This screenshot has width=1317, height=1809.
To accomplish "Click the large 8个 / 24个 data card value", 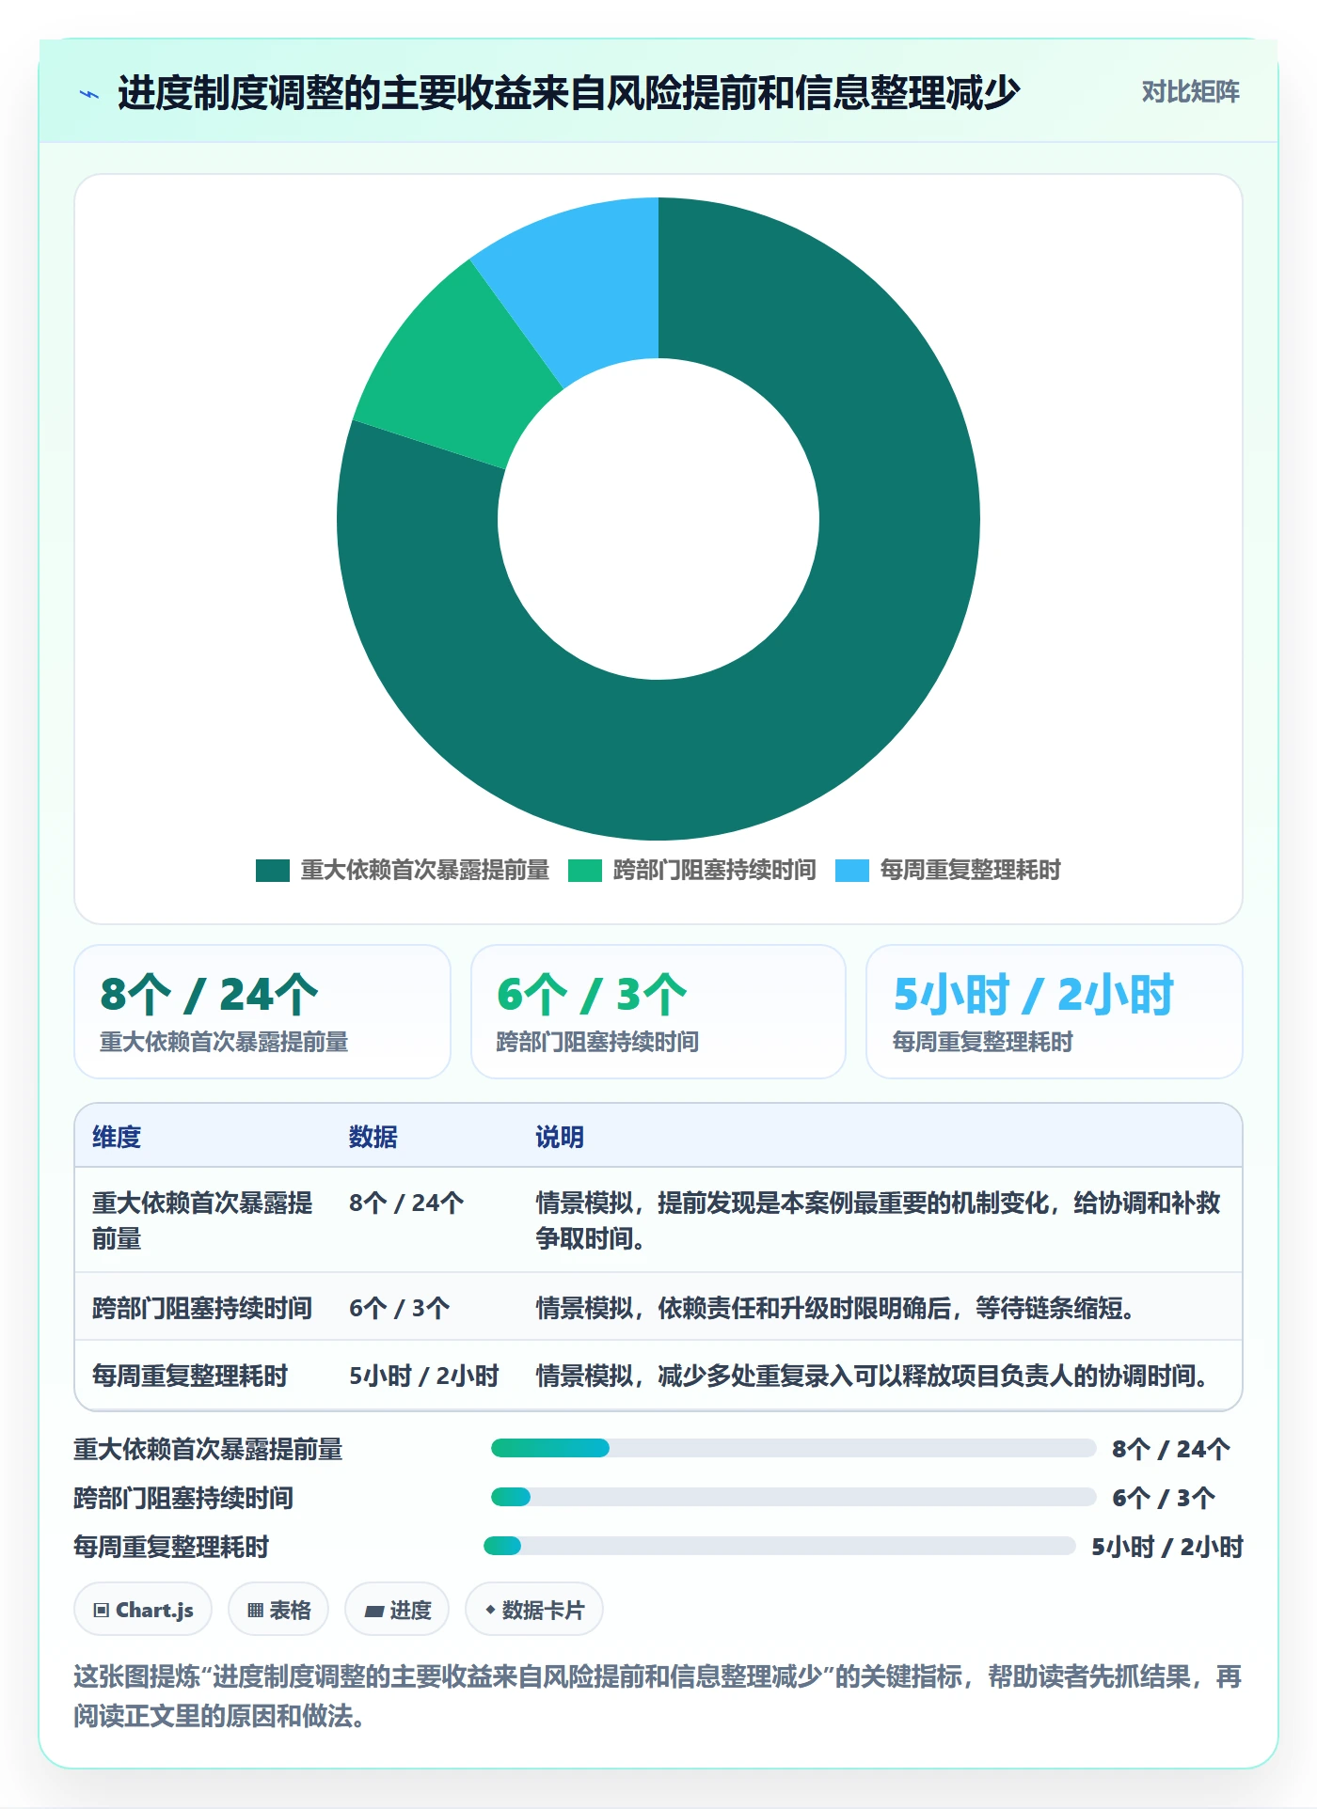I will click(x=210, y=995).
